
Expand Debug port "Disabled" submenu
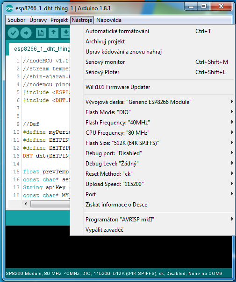tap(152, 153)
